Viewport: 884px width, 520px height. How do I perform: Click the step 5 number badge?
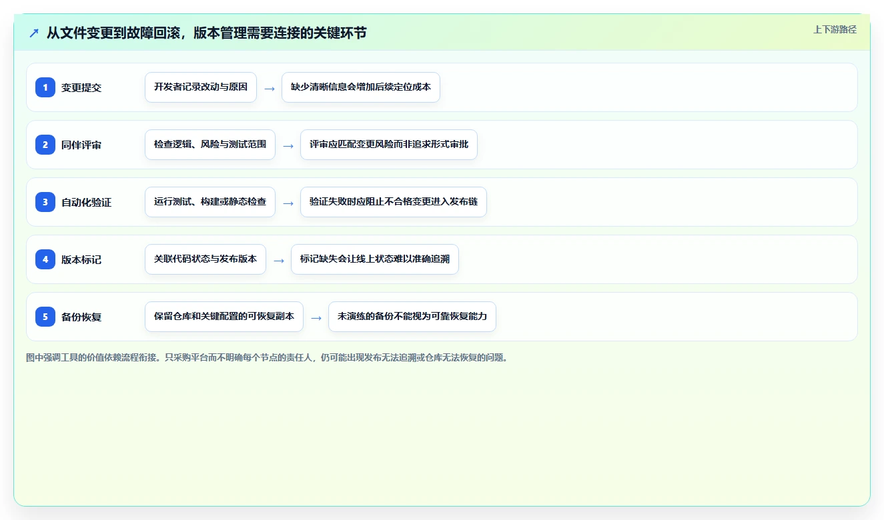45,317
